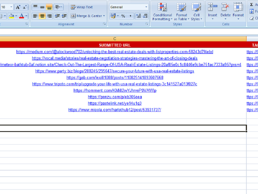Open the fill color dropdown arrow
The image size is (258, 194).
pos(16,16)
